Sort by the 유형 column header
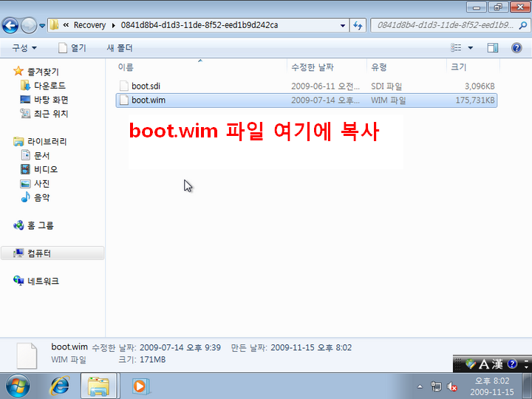This screenshot has height=399, width=532. [407, 66]
